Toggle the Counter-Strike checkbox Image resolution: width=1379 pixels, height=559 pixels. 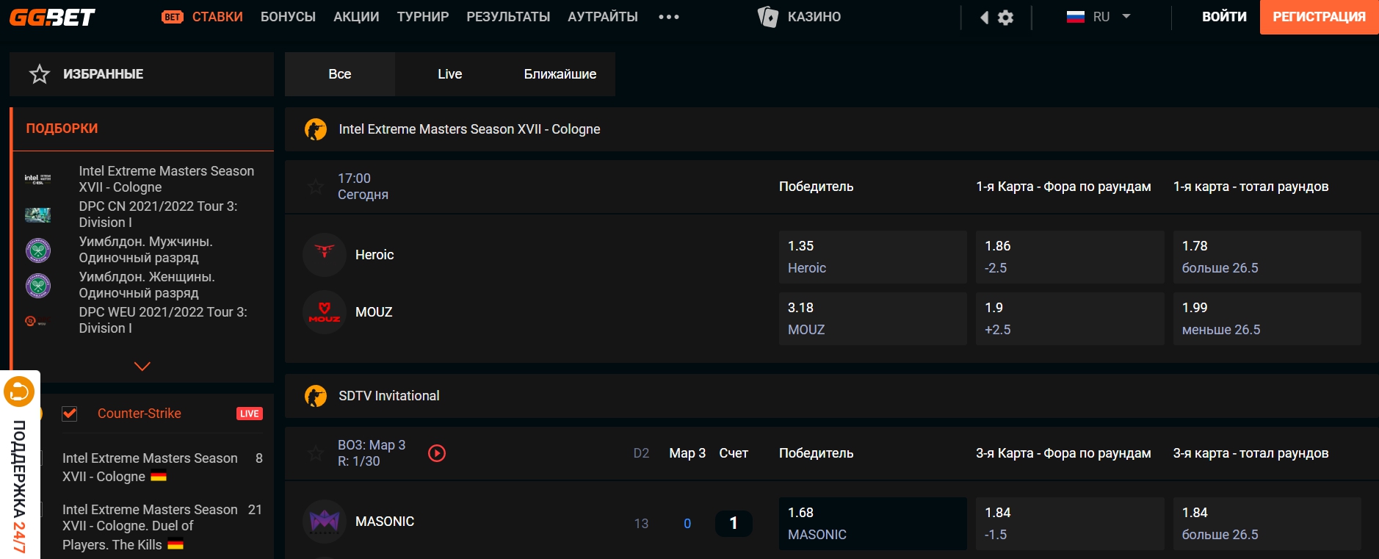[70, 414]
